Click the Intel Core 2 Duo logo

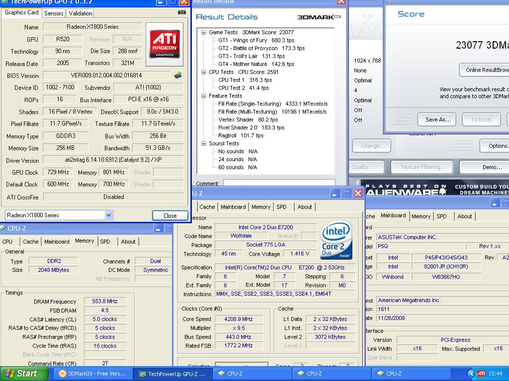coord(337,240)
